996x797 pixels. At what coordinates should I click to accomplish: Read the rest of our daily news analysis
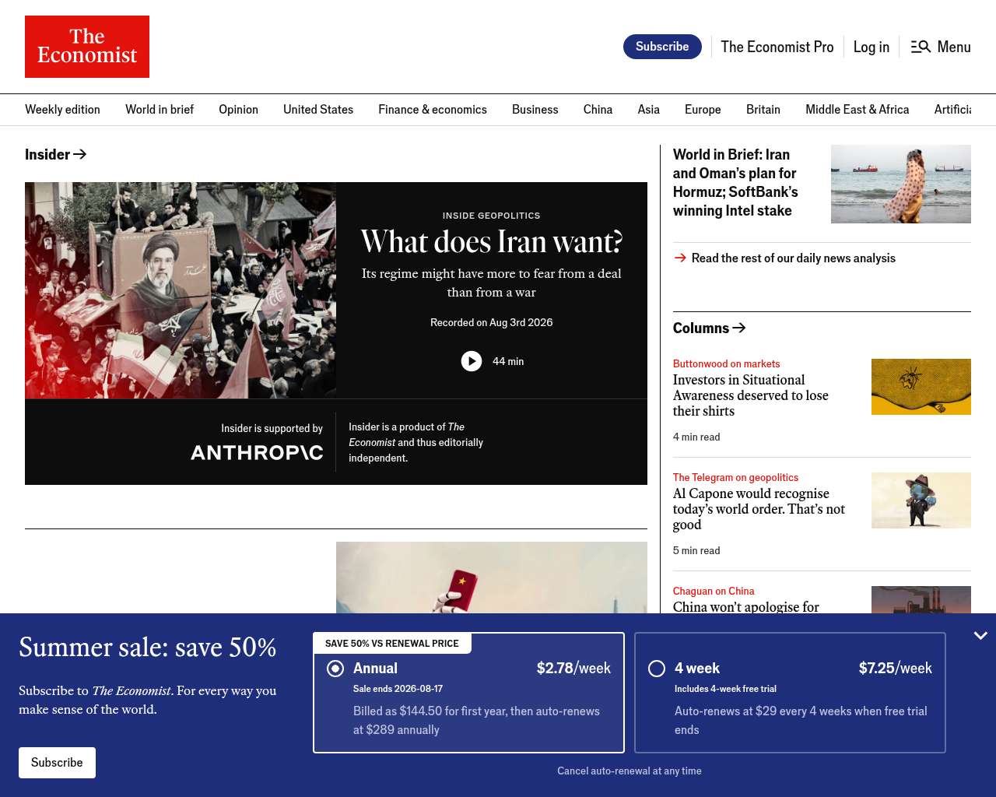(793, 258)
